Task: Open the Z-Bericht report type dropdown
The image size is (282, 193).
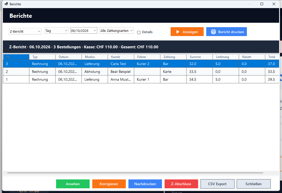Action: coord(25,31)
